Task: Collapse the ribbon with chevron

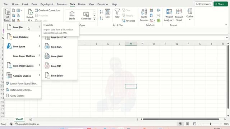Action: pos(226,24)
